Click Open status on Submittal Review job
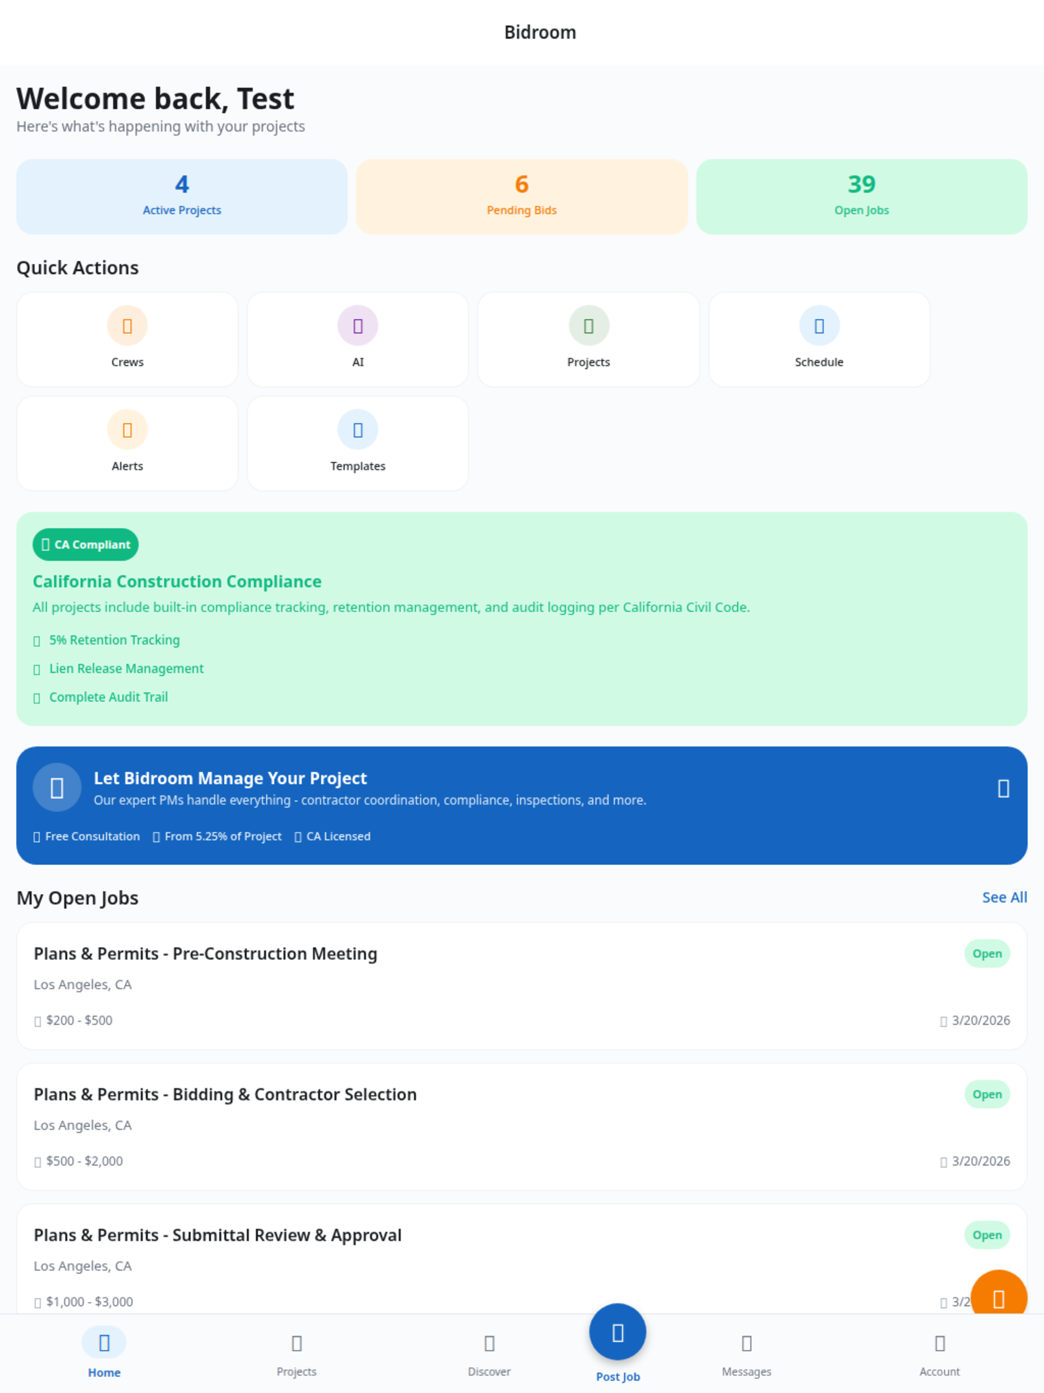Viewport: 1044px width, 1393px height. [987, 1235]
